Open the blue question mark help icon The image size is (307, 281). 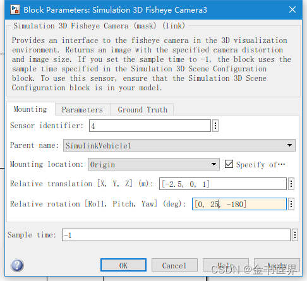(17, 265)
